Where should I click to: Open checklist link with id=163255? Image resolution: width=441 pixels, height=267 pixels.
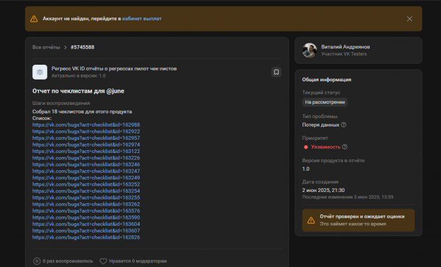pos(86,197)
